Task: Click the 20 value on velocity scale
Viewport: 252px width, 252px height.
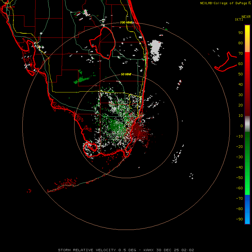Action: [x=241, y=105]
